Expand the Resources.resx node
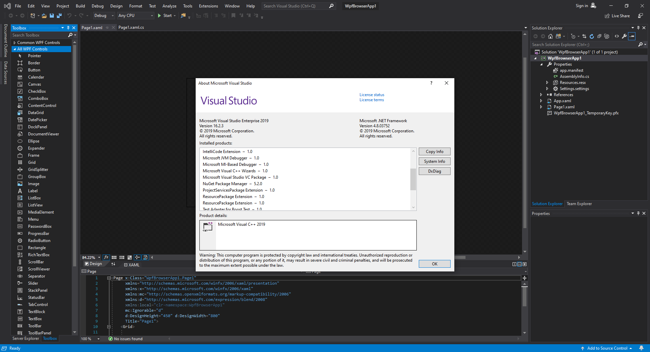This screenshot has width=650, height=352. point(547,83)
